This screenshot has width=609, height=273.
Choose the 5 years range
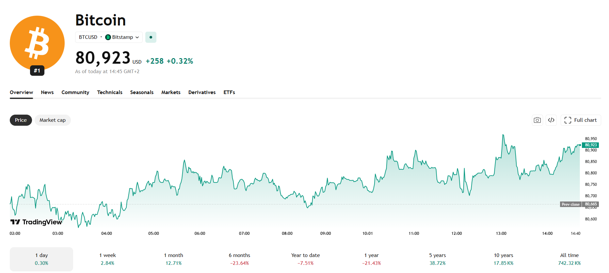click(x=438, y=259)
